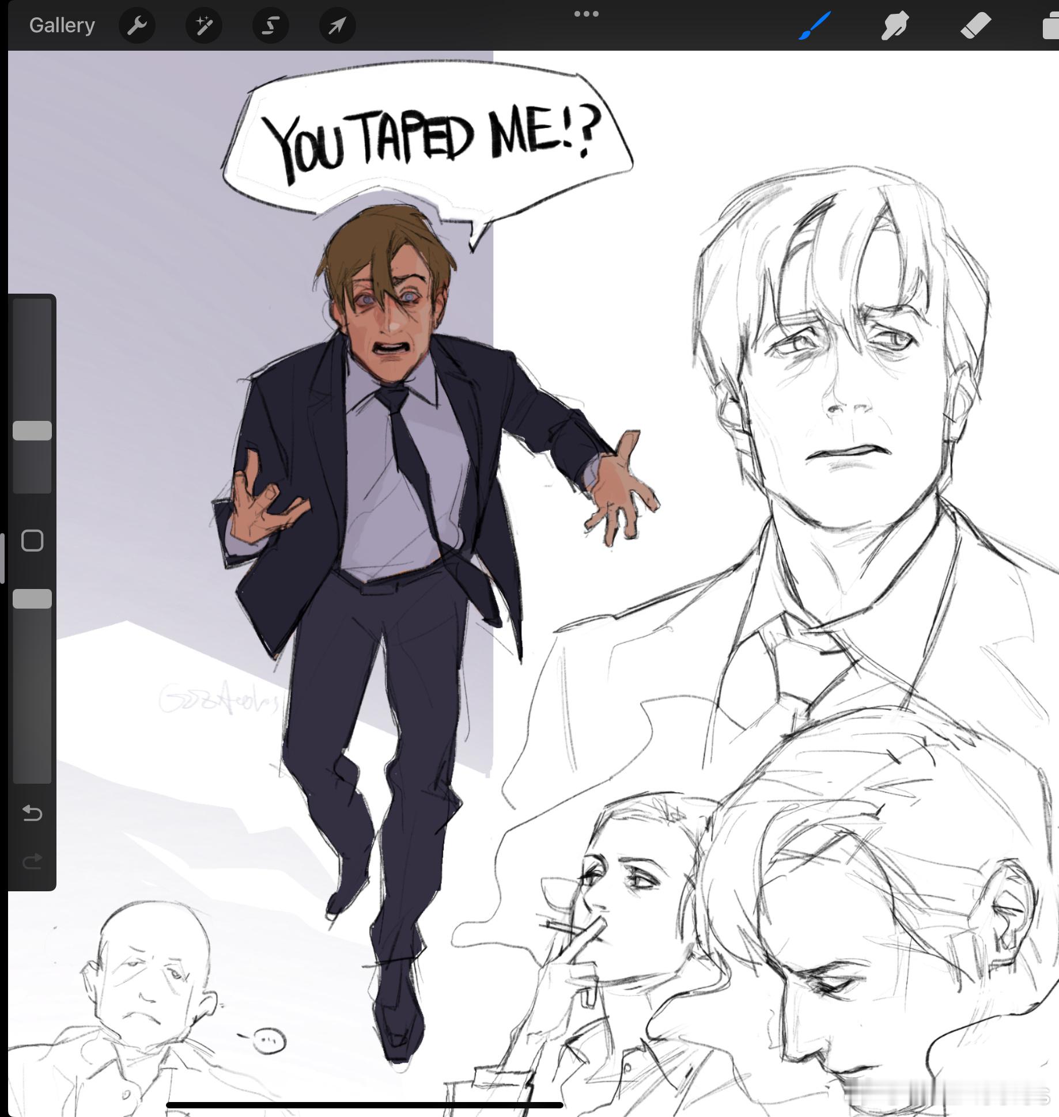The image size is (1059, 1117).
Task: Open the Adjustments magic wand menu
Action: click(x=204, y=25)
